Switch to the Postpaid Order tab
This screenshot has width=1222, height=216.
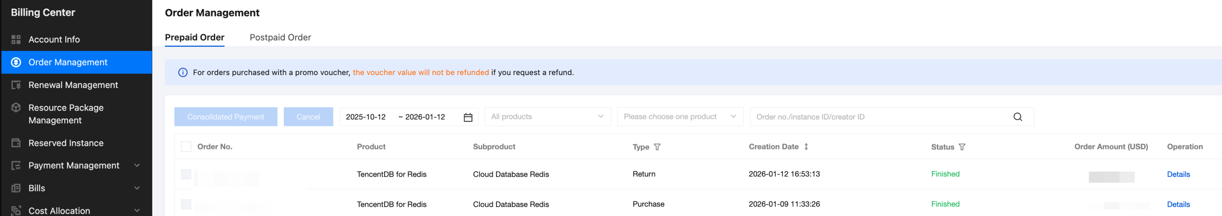coord(280,38)
